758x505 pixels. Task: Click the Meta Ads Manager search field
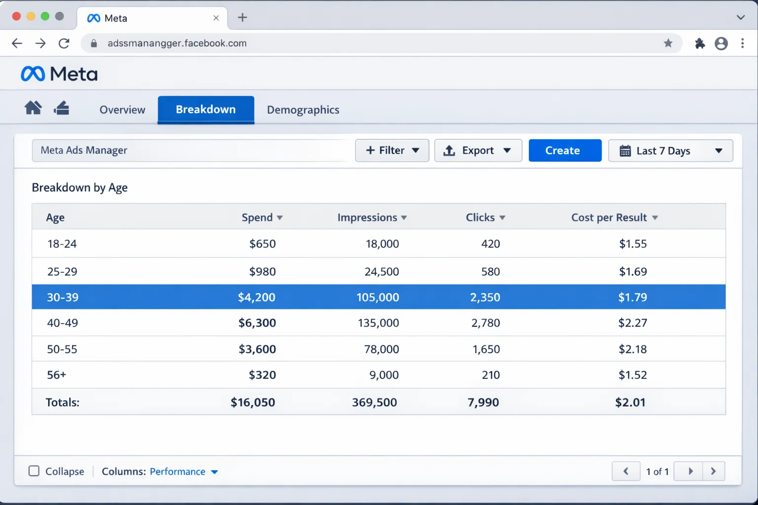pyautogui.click(x=190, y=150)
